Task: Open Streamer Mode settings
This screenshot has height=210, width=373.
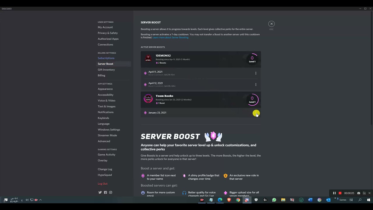Action: pos(107,135)
